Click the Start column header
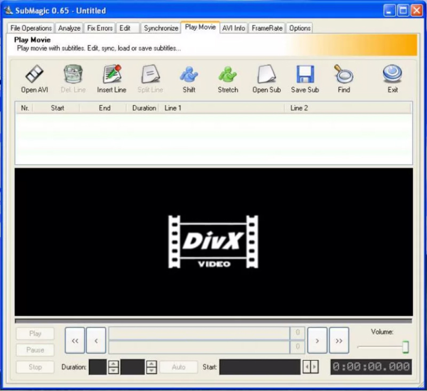Viewport: 427px width, 391px height. (57, 108)
